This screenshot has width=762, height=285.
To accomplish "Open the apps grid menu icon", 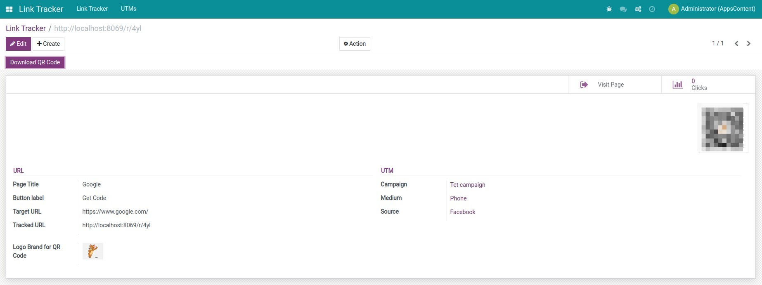I will [9, 9].
